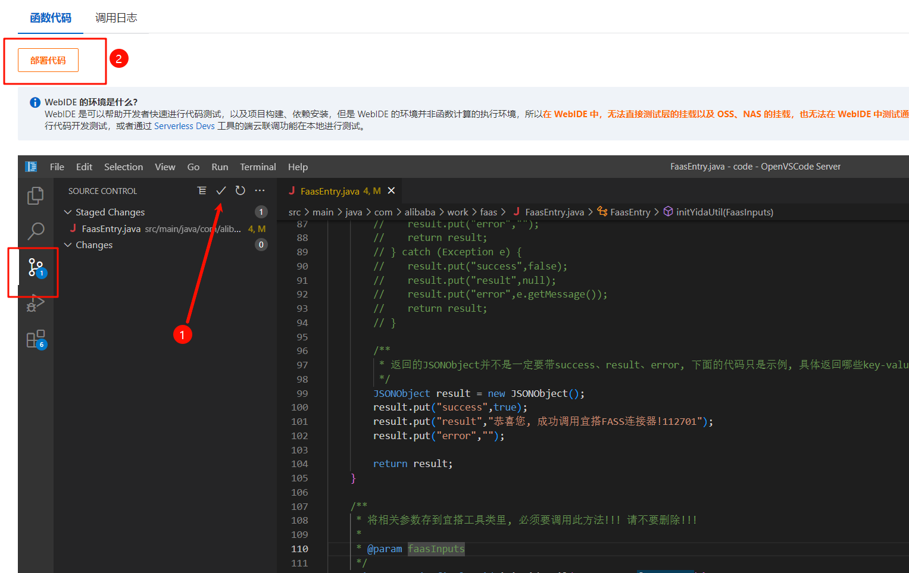The width and height of the screenshot is (909, 573).
Task: Open the Source Control view icon
Action: pyautogui.click(x=36, y=268)
